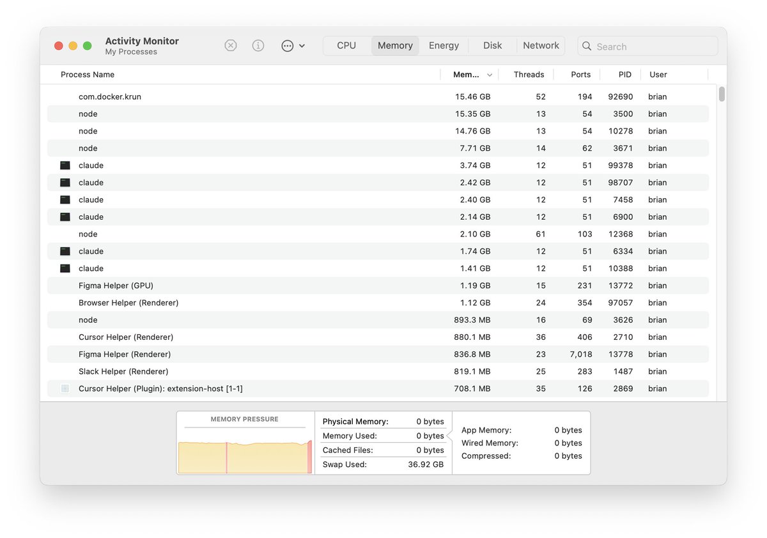The width and height of the screenshot is (767, 538).
Task: Click the Memory Used label
Action: click(x=350, y=436)
